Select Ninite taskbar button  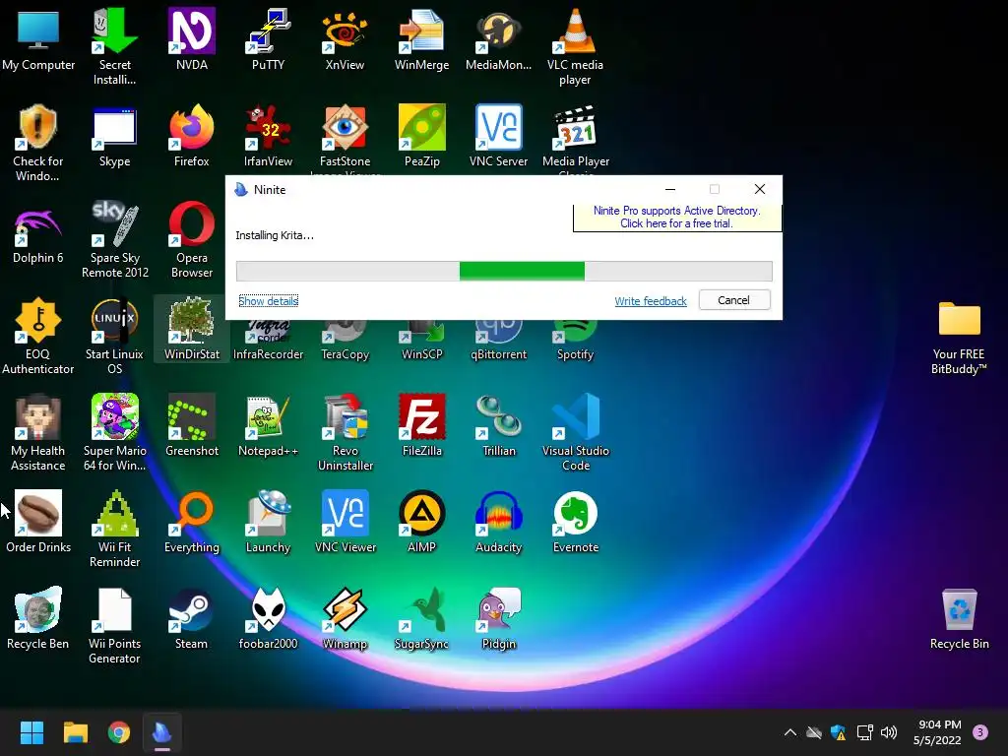(x=162, y=732)
